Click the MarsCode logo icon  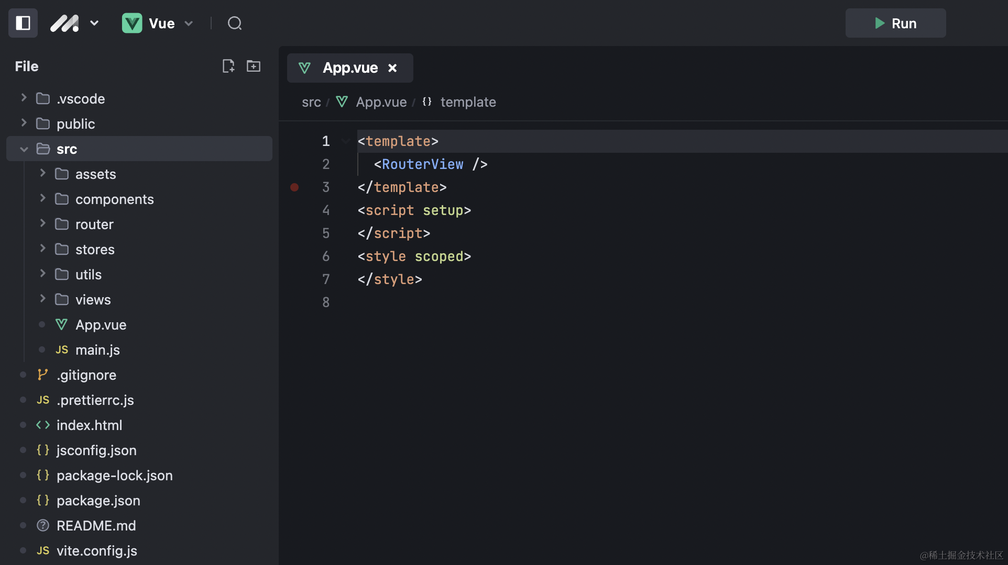coord(64,24)
